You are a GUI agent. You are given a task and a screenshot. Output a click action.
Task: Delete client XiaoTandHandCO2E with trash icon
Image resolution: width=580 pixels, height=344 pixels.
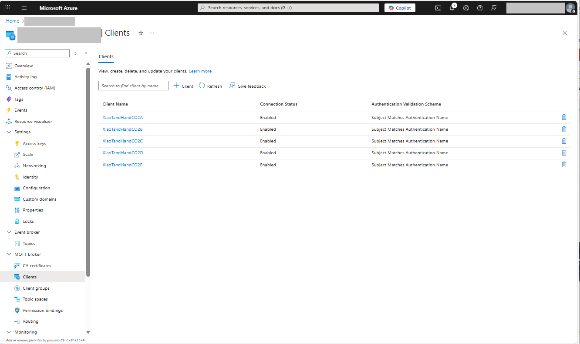[x=564, y=165]
